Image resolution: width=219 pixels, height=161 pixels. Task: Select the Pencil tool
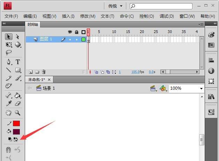click(9, 78)
